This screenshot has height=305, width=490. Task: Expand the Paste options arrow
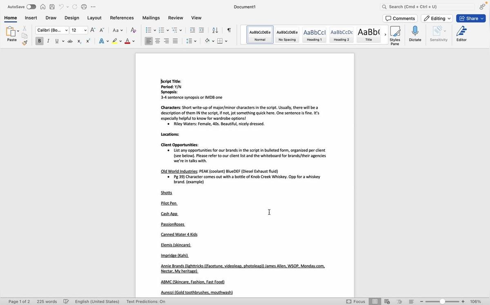pos(18,31)
